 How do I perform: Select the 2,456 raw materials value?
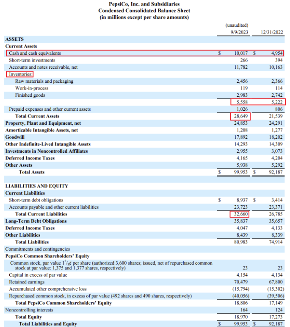[242, 81]
